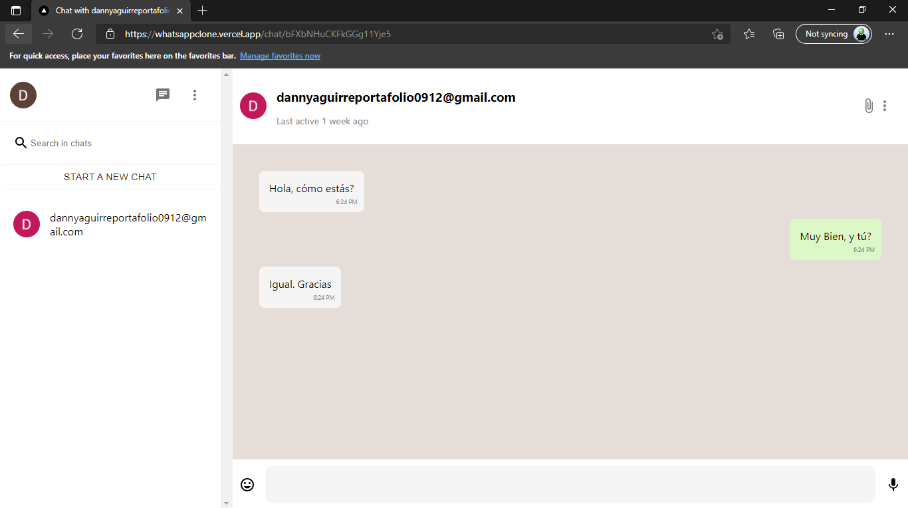Click the "Last active 1 week ago" text
The image size is (908, 508).
point(322,122)
